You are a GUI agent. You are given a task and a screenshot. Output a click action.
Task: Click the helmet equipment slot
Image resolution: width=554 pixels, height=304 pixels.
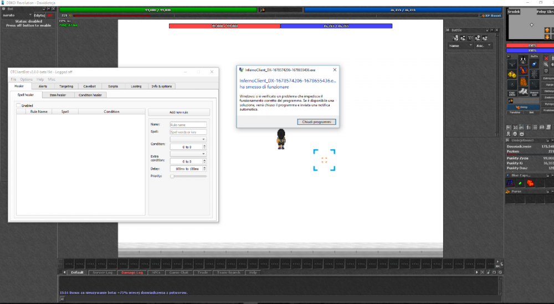(x=523, y=60)
